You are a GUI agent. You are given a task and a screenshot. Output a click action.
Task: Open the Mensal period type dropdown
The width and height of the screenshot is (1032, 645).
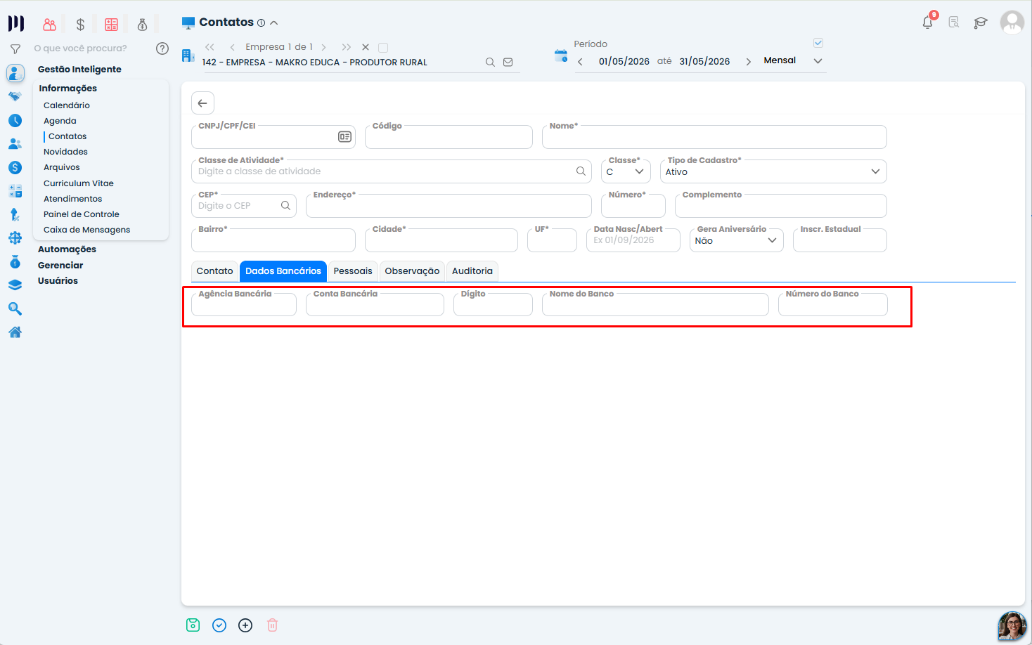(x=793, y=60)
